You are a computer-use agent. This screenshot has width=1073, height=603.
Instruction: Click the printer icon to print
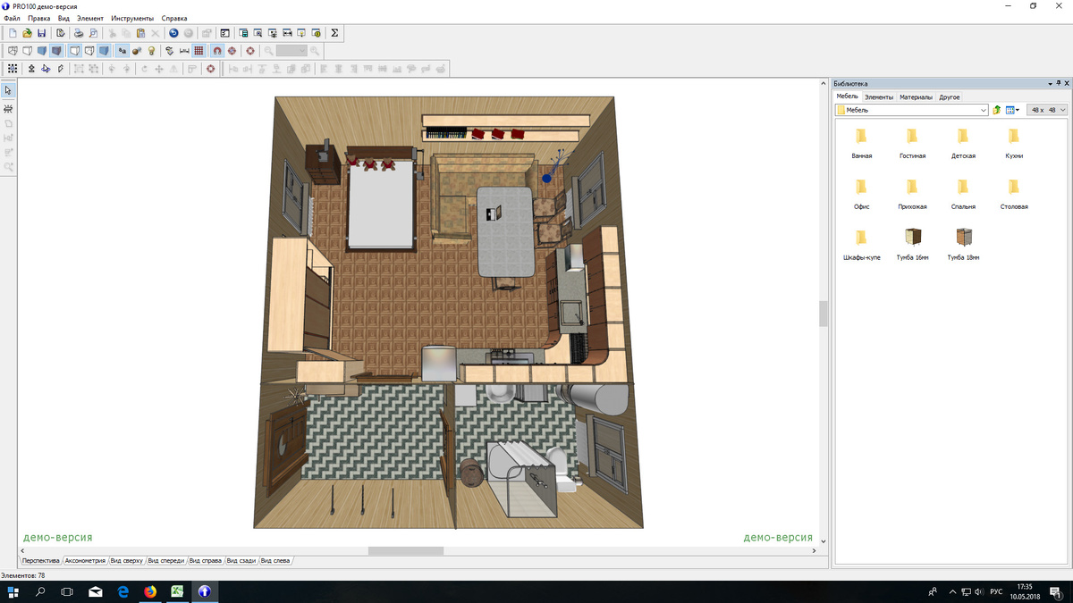pos(78,33)
